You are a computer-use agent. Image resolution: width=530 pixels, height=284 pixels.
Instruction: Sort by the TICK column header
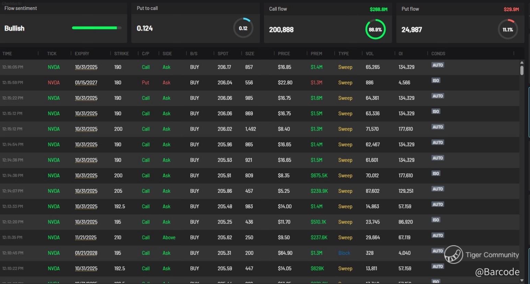click(52, 54)
